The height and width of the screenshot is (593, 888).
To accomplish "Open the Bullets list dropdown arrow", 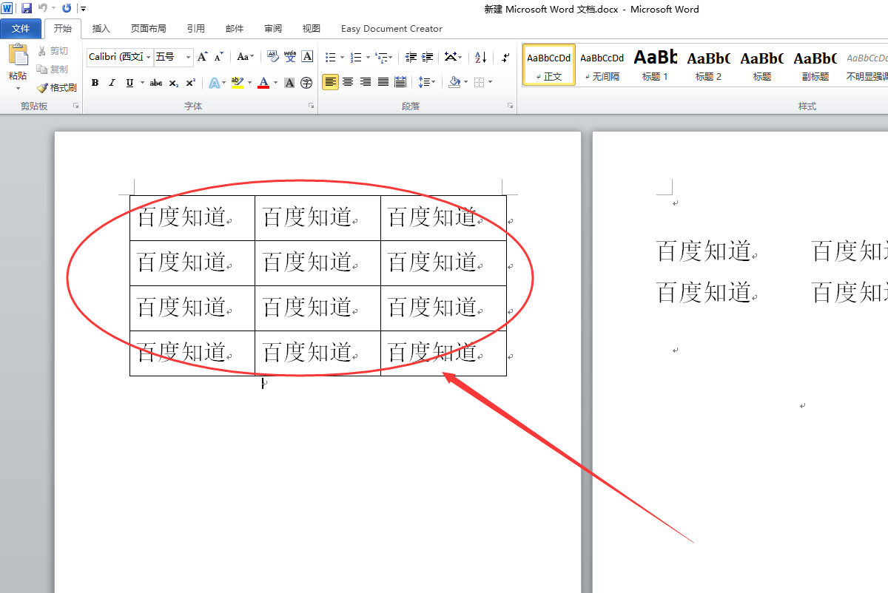I will point(342,57).
